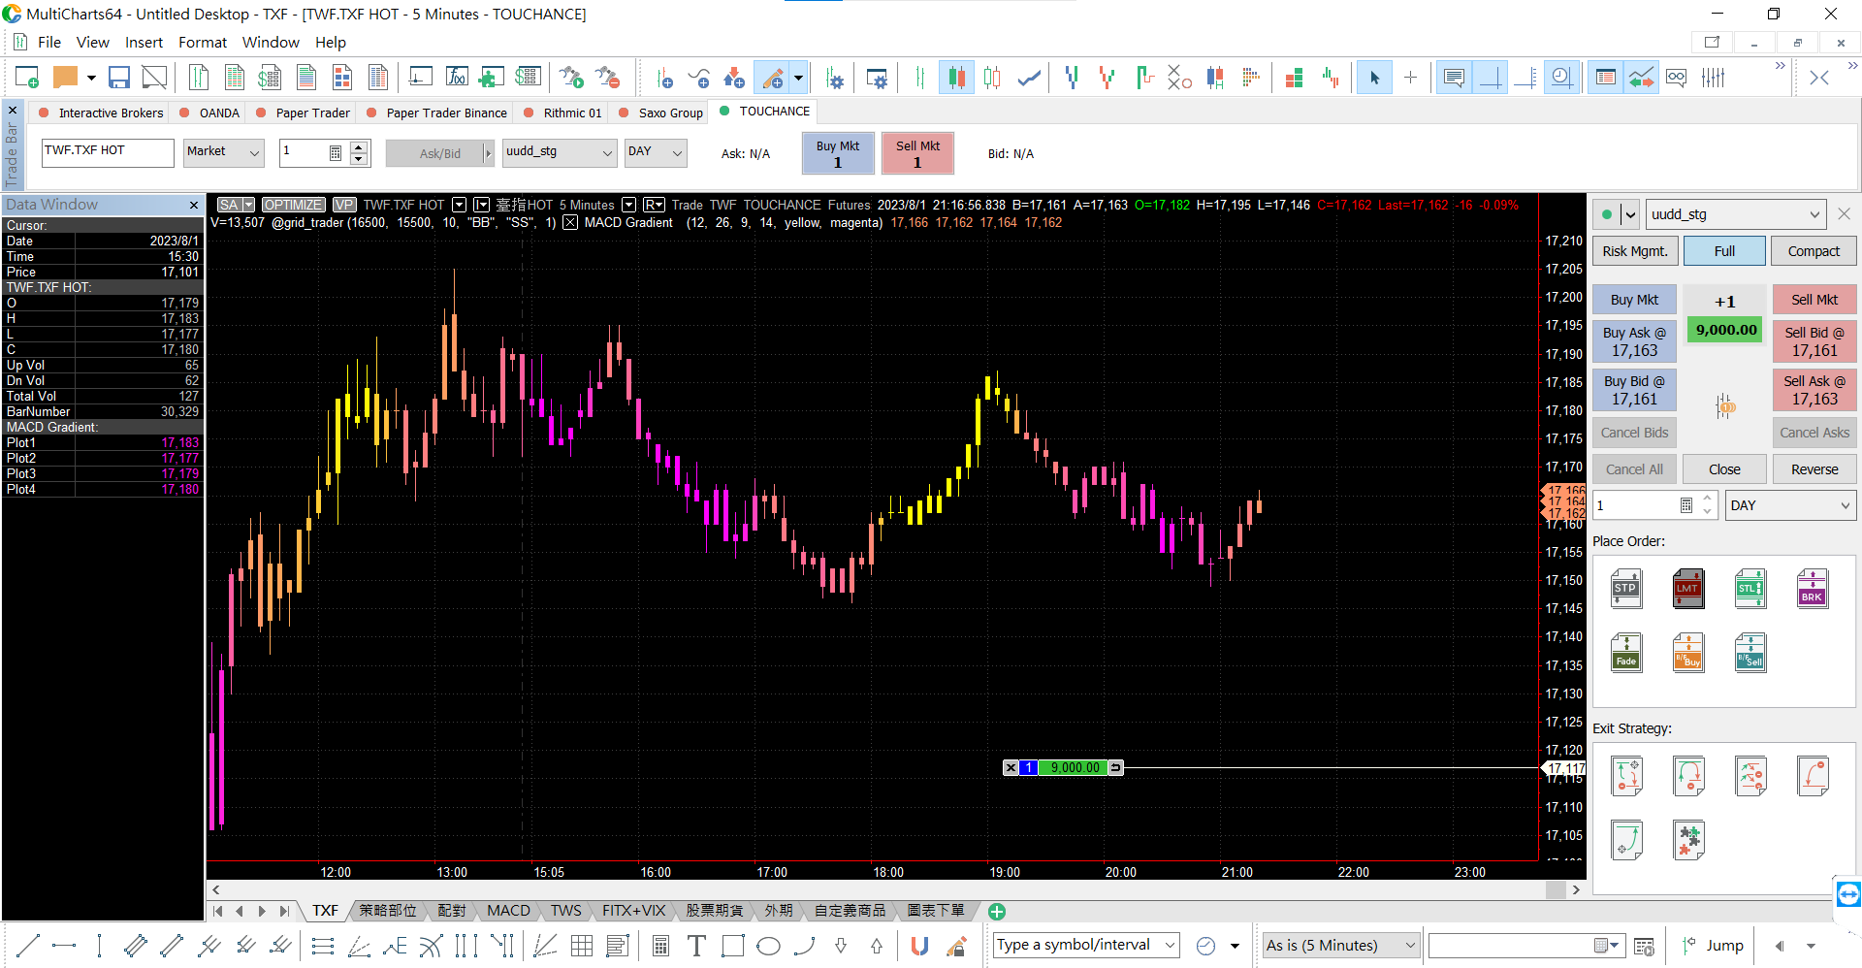This screenshot has width=1862, height=968.
Task: Open the dropdown next to the orange workspace icon
Action: 91,78
